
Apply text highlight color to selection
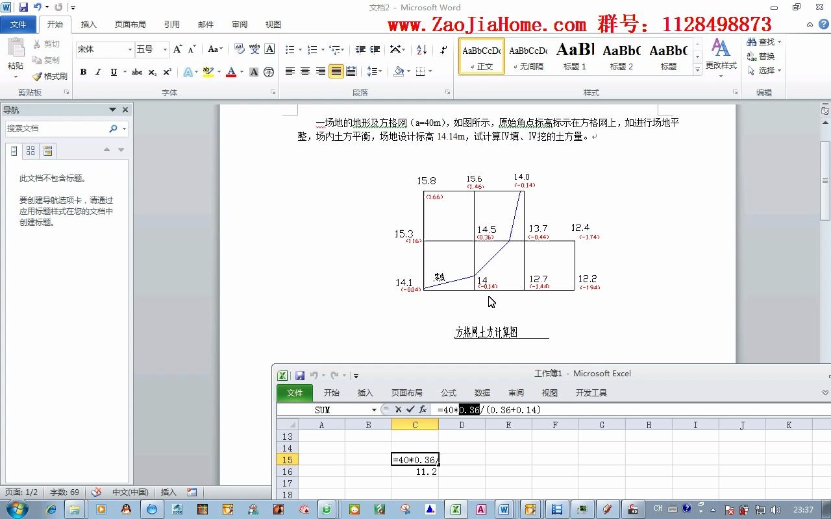coord(208,71)
